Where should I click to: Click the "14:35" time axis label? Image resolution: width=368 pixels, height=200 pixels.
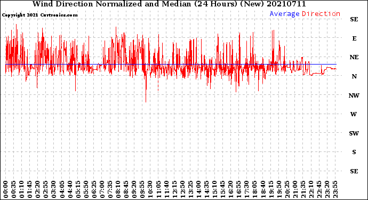[206, 189]
